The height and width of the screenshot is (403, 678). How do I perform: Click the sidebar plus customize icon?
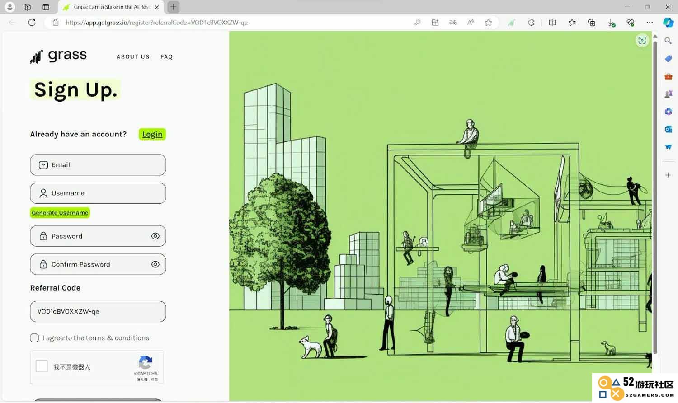(668, 175)
